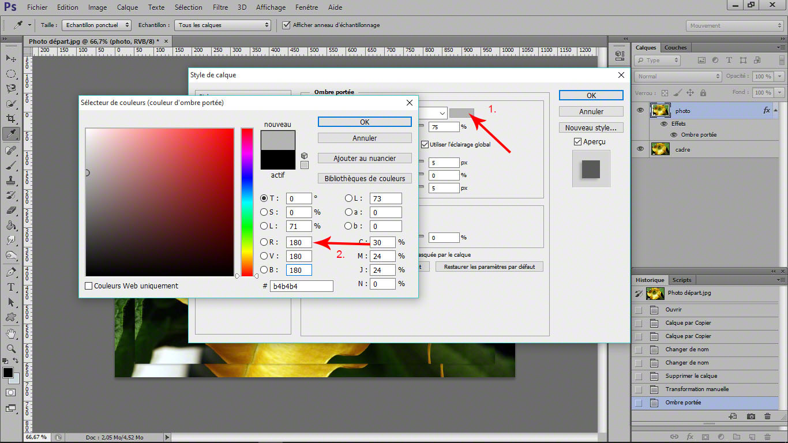Click Nouveau style... button
Image resolution: width=788 pixels, height=443 pixels.
click(x=591, y=127)
